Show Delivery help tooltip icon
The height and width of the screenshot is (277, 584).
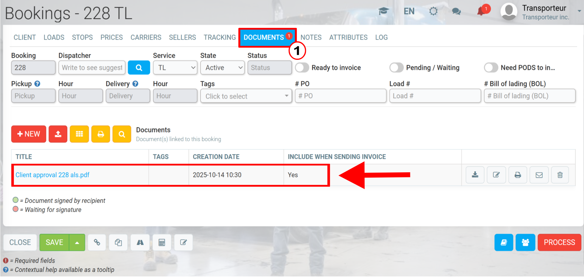point(135,84)
